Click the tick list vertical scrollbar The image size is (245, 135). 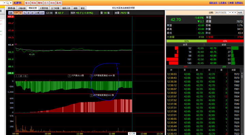pyautogui.click(x=242, y=103)
